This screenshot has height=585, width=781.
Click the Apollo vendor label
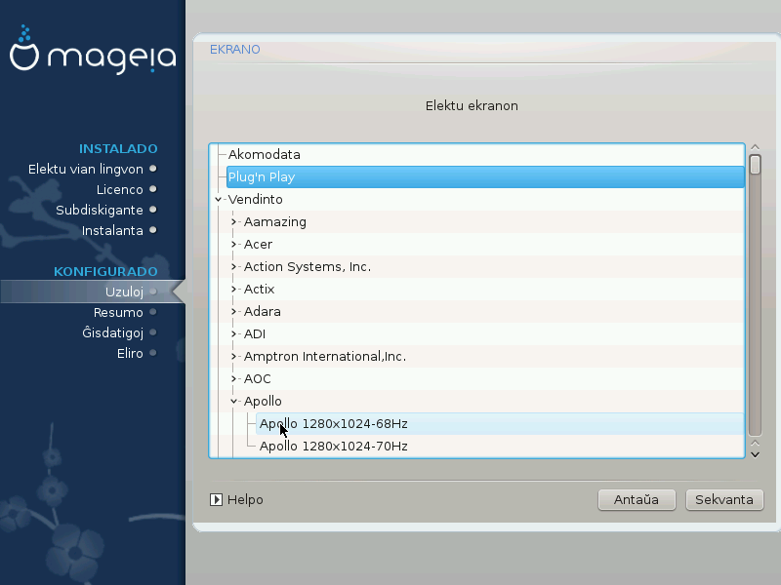coord(263,401)
